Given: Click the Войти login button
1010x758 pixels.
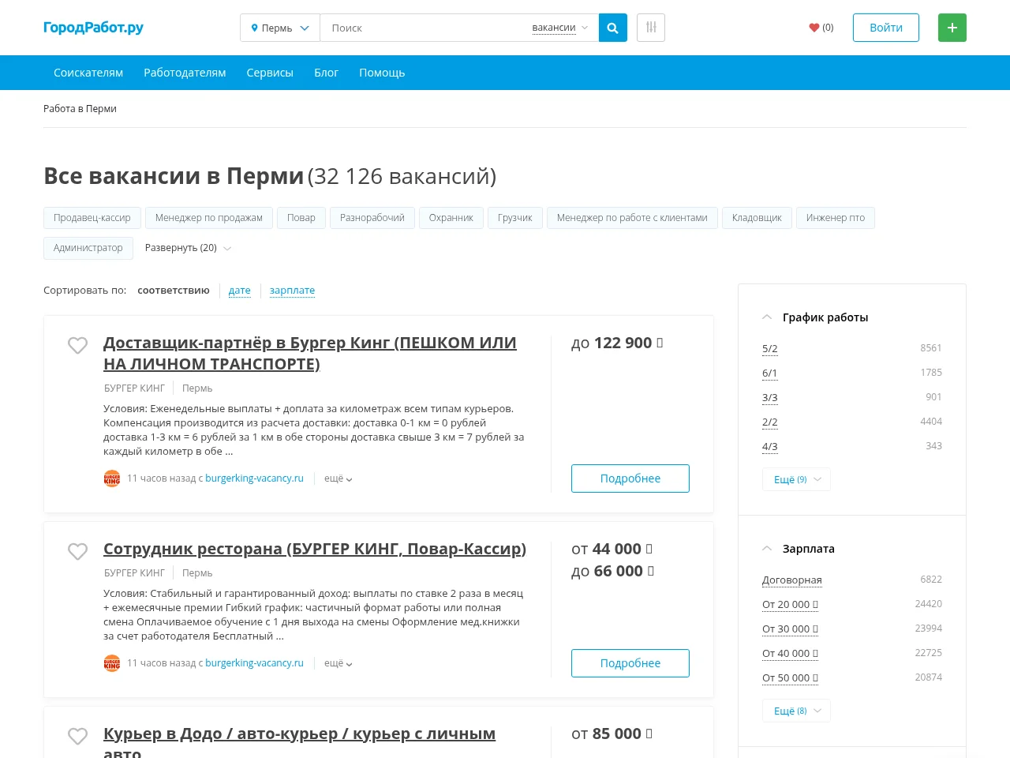Looking at the screenshot, I should pos(886,28).
